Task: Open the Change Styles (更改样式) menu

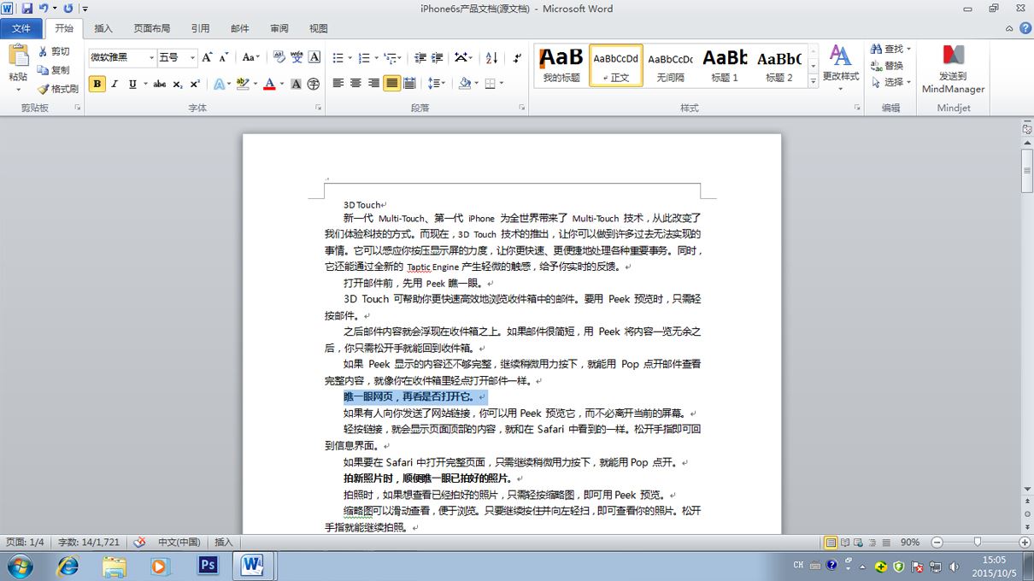Action: click(x=841, y=68)
